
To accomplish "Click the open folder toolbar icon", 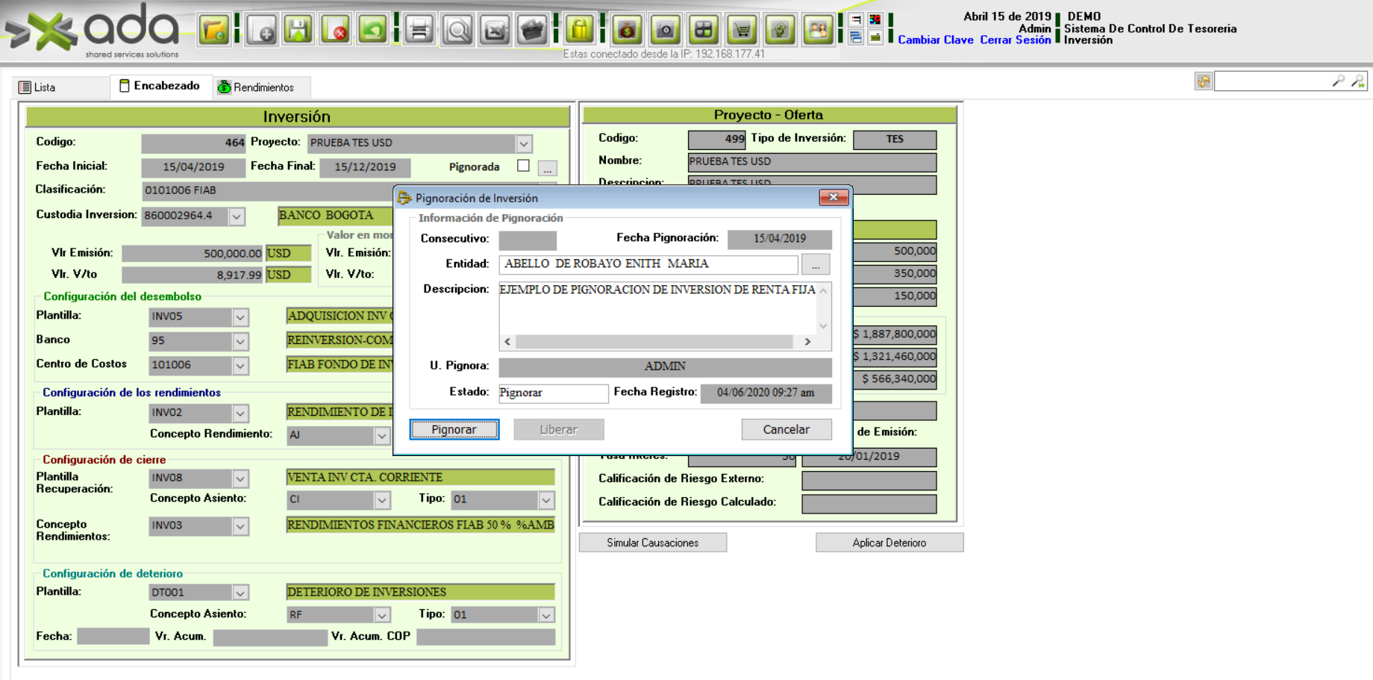I will pyautogui.click(x=214, y=30).
